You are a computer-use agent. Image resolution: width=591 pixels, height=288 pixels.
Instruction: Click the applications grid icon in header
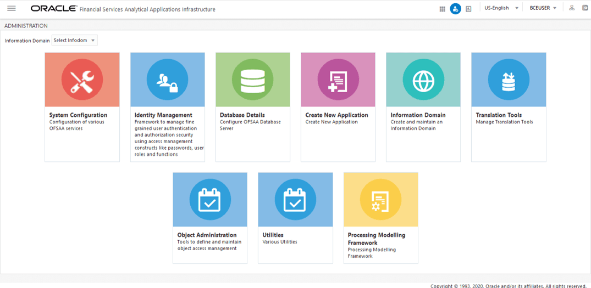[443, 9]
